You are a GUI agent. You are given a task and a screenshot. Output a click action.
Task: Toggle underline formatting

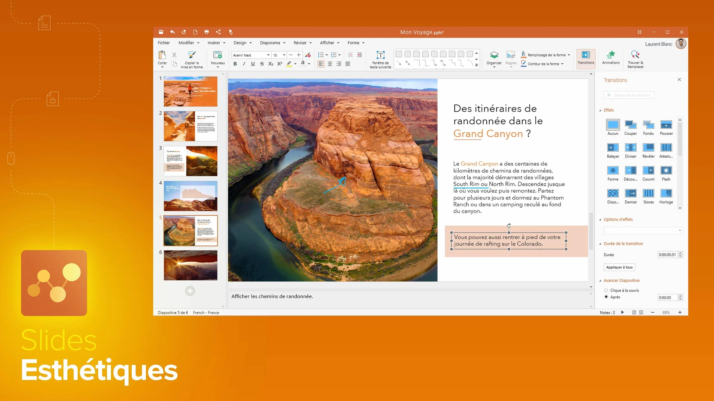click(253, 64)
